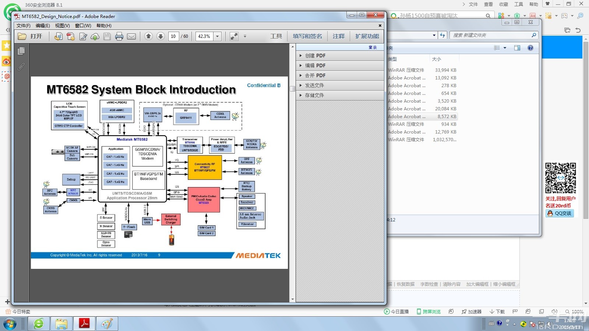Image resolution: width=589 pixels, height=331 pixels.
Task: Go to previous page with up arrow
Action: click(x=148, y=36)
